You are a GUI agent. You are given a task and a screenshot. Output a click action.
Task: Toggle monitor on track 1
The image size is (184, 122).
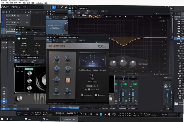15,16
